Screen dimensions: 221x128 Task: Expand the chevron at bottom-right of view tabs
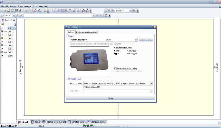tap(219, 123)
